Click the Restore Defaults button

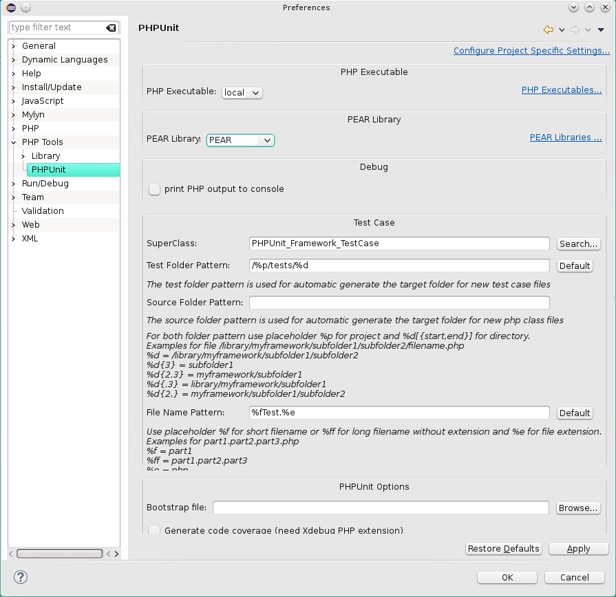504,549
